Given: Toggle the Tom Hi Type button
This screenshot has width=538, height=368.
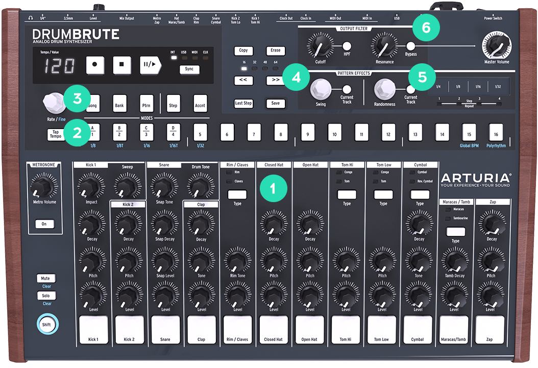Looking at the screenshot, I should (x=347, y=194).
